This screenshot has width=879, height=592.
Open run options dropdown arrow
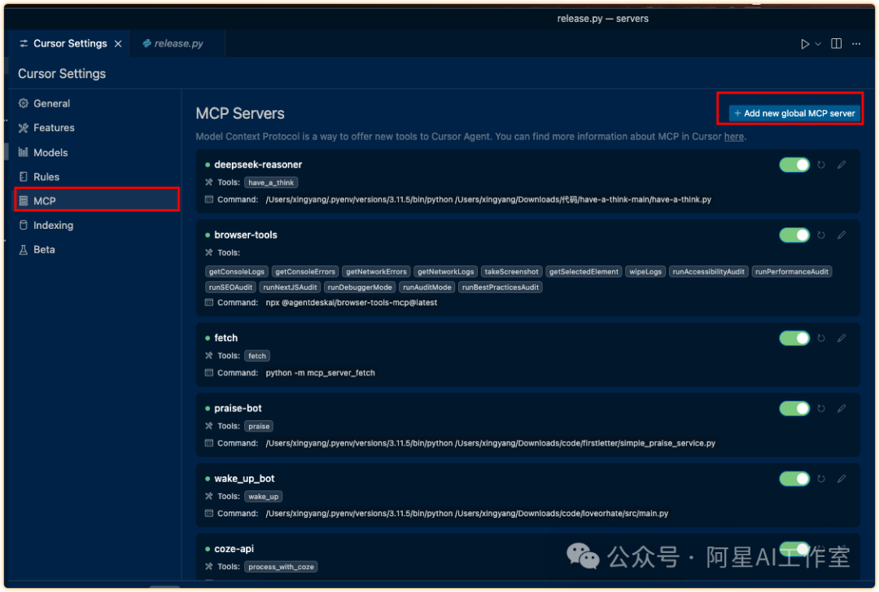pyautogui.click(x=818, y=44)
